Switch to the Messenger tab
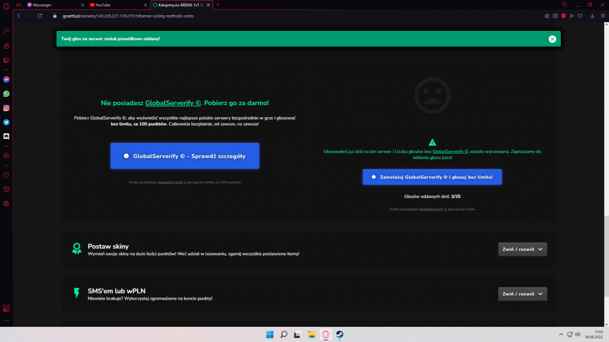The image size is (609, 342). pyautogui.click(x=54, y=5)
